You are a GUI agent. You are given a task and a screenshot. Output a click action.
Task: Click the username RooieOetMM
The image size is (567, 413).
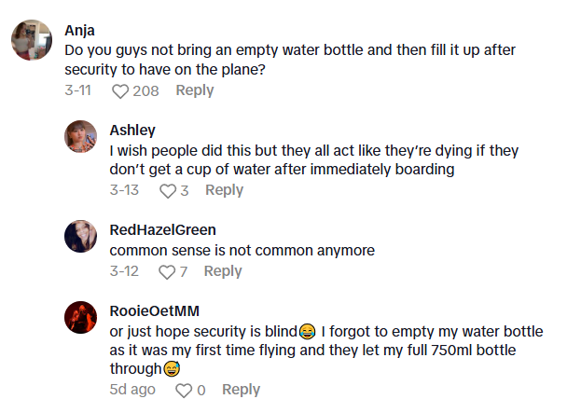pos(153,312)
